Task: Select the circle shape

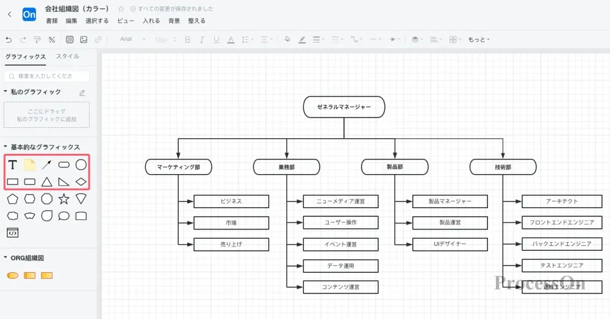Action: point(81,165)
